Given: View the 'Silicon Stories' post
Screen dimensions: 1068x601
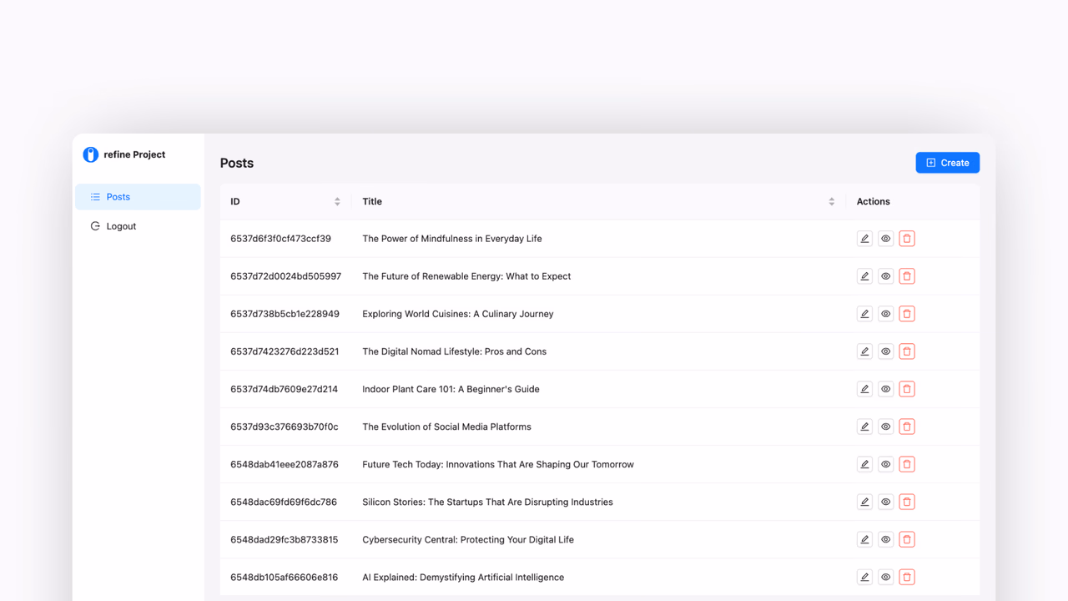Looking at the screenshot, I should (886, 502).
